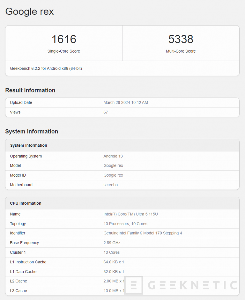Select the '10 Cores' value in Cluster 1 row
Viewport: 245px width, 300px height.
(x=111, y=252)
